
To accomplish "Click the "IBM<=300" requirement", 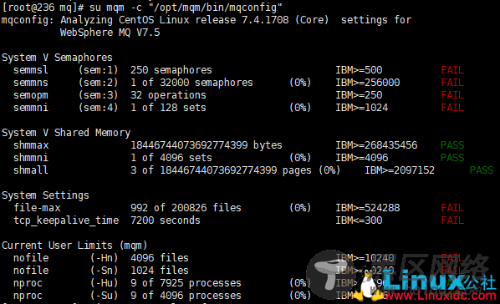I will [359, 220].
